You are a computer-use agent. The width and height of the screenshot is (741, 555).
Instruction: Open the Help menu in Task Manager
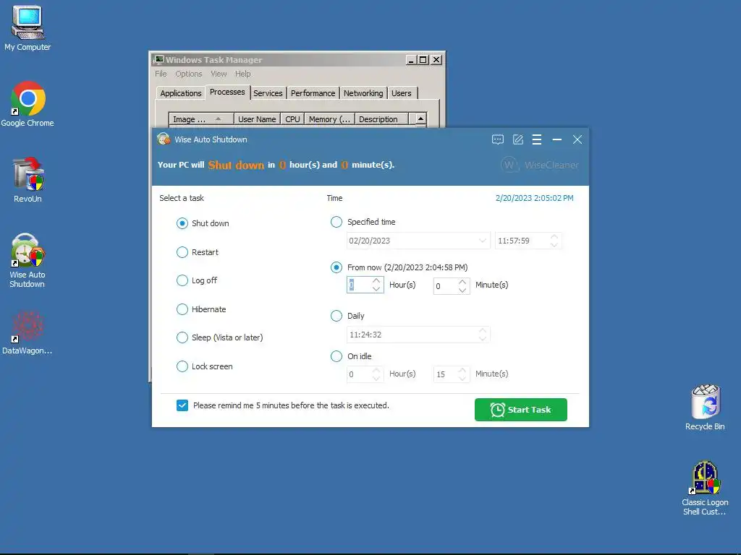pos(243,74)
